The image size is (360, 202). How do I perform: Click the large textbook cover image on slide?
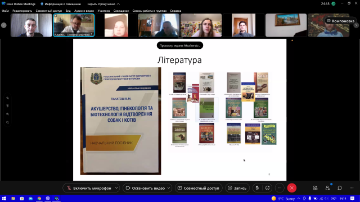[120, 121]
